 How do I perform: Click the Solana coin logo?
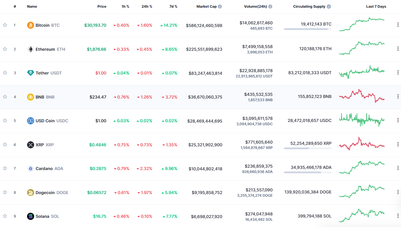click(x=30, y=216)
